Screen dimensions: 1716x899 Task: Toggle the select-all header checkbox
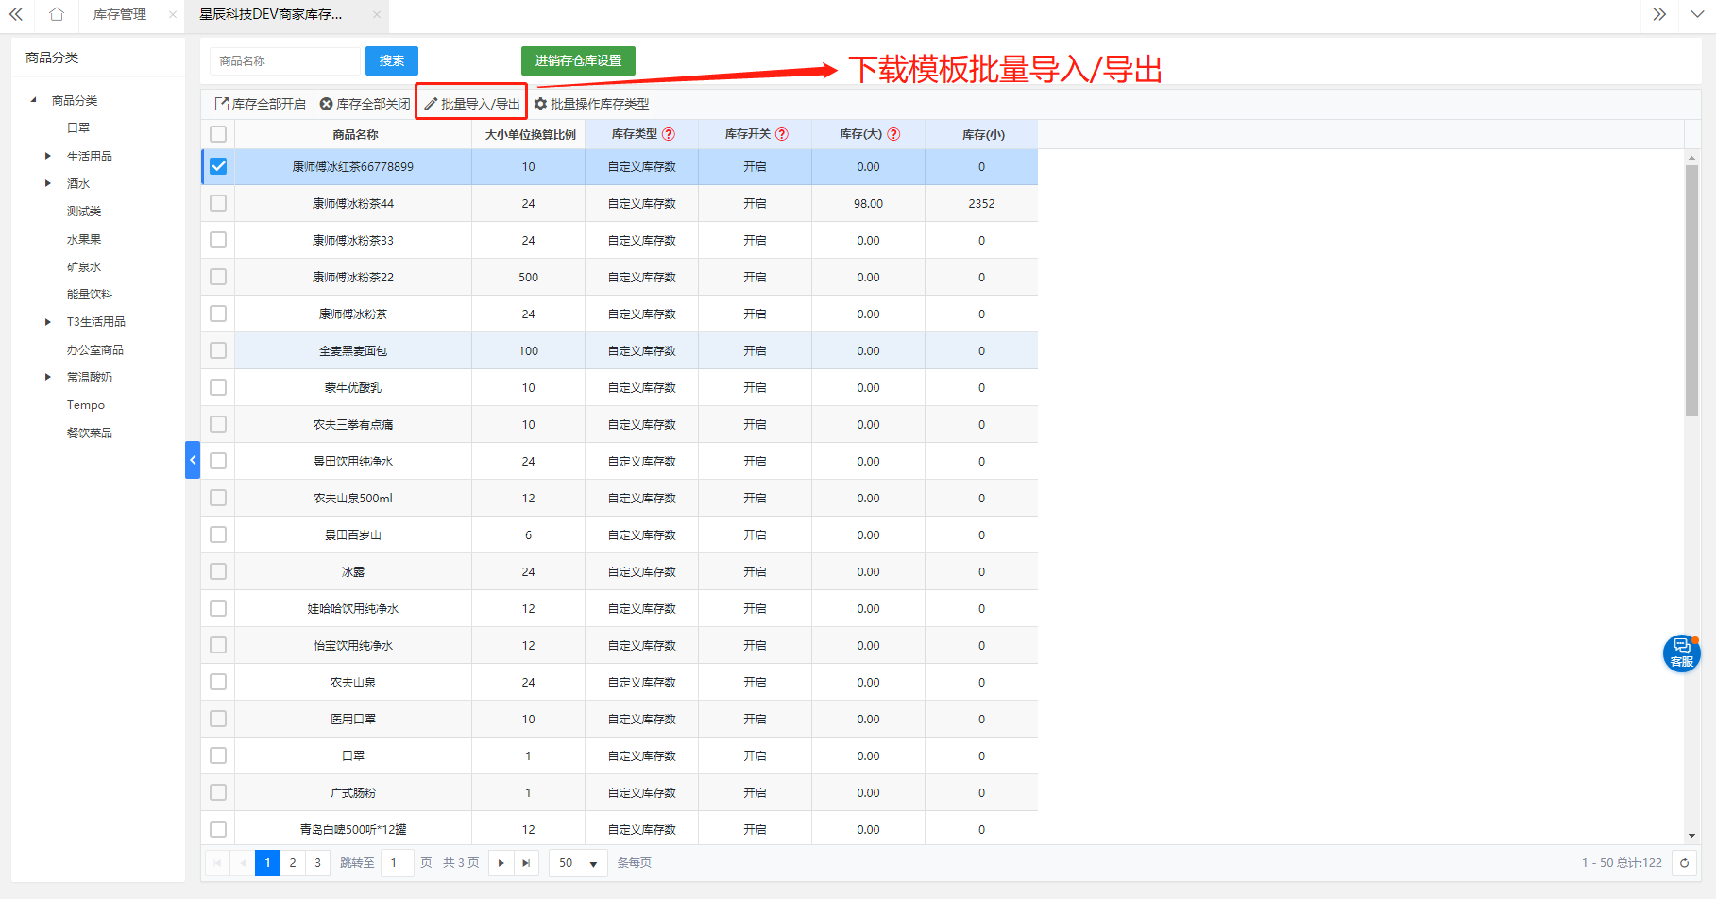(218, 134)
